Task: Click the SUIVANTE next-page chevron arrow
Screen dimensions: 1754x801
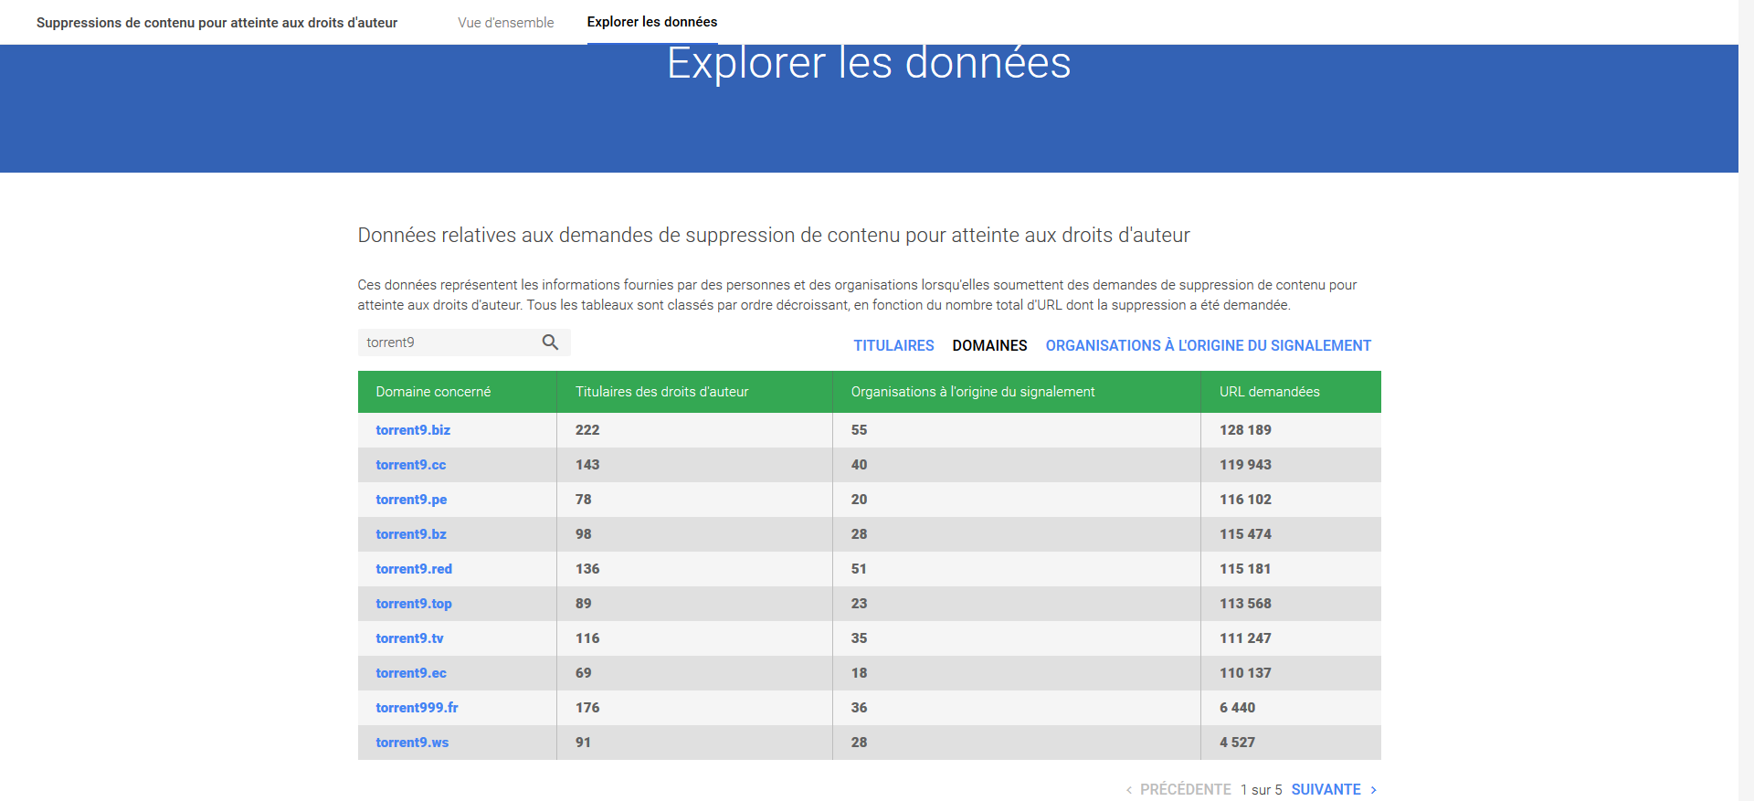Action: click(1373, 790)
